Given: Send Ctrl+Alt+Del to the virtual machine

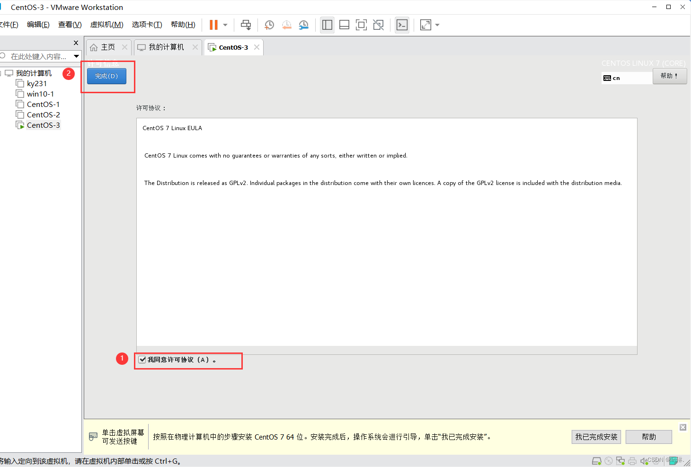Looking at the screenshot, I should 246,25.
